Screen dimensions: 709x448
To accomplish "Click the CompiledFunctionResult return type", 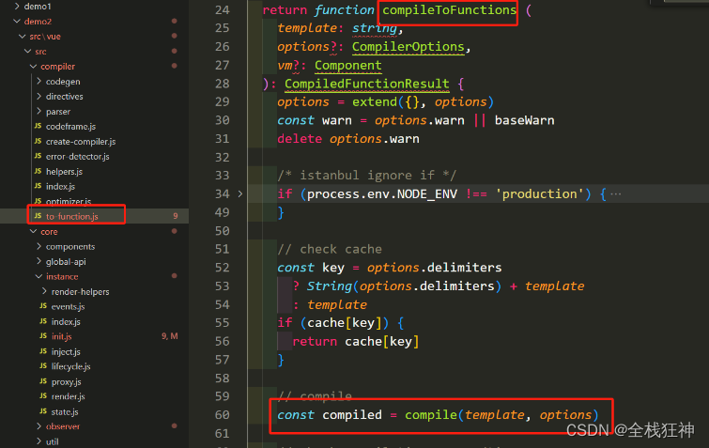I will click(367, 84).
